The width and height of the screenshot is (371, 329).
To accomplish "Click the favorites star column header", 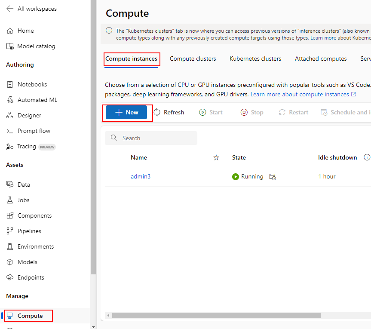I will [x=216, y=158].
